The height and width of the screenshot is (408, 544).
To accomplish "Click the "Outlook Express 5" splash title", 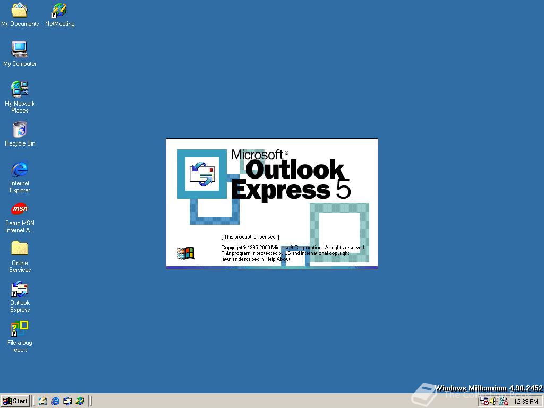I will point(291,180).
